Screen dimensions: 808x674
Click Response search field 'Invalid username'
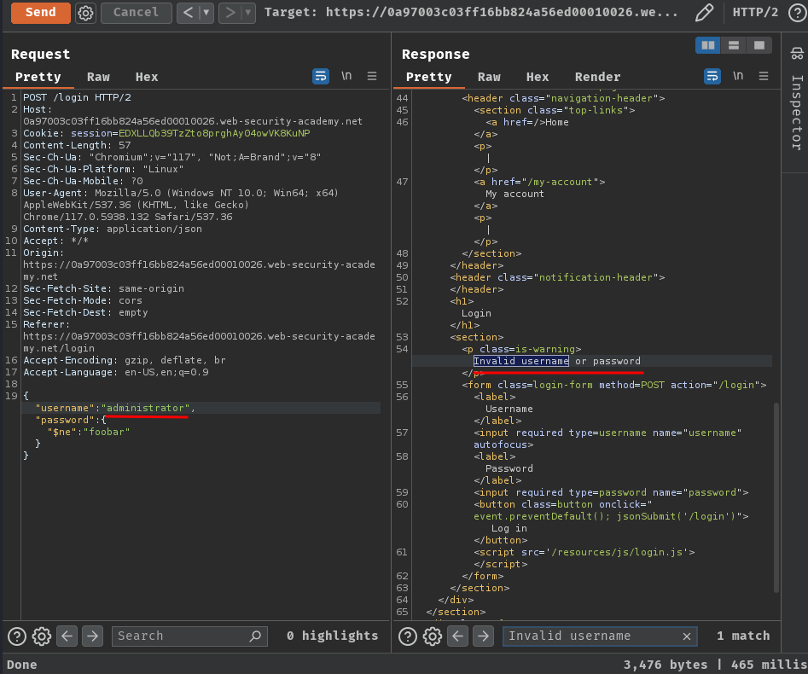tap(600, 636)
